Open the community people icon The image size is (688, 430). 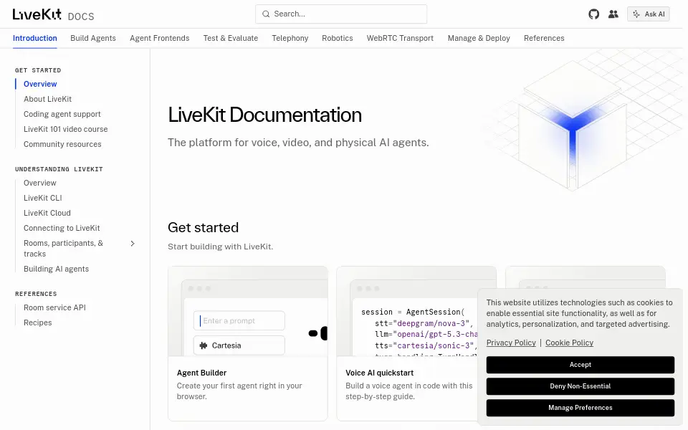click(613, 14)
